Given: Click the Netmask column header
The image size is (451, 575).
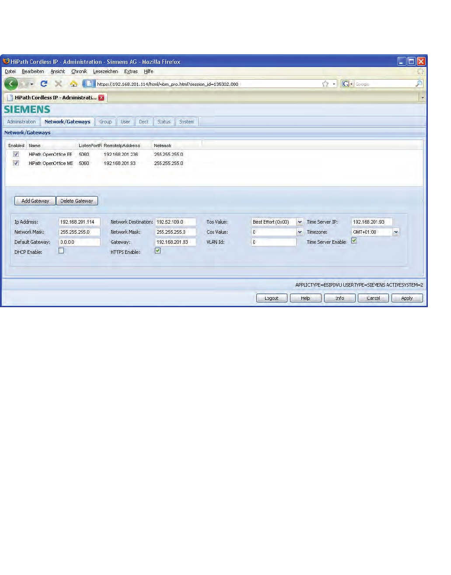Looking at the screenshot, I should coord(163,146).
